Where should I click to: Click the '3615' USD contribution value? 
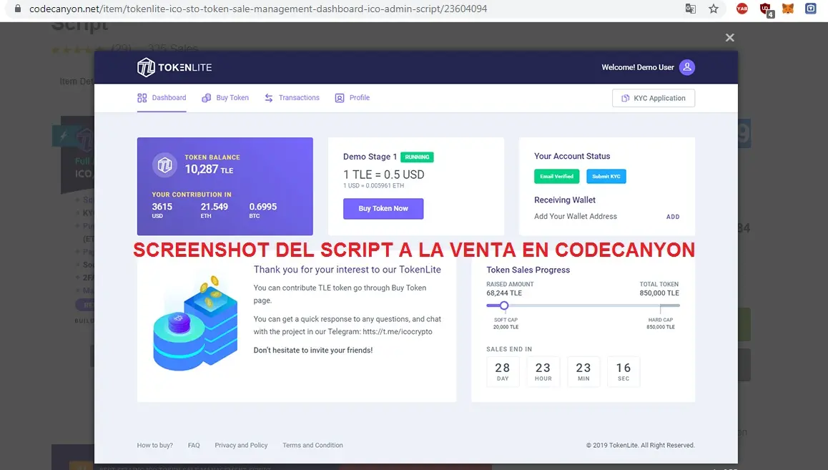coord(162,207)
